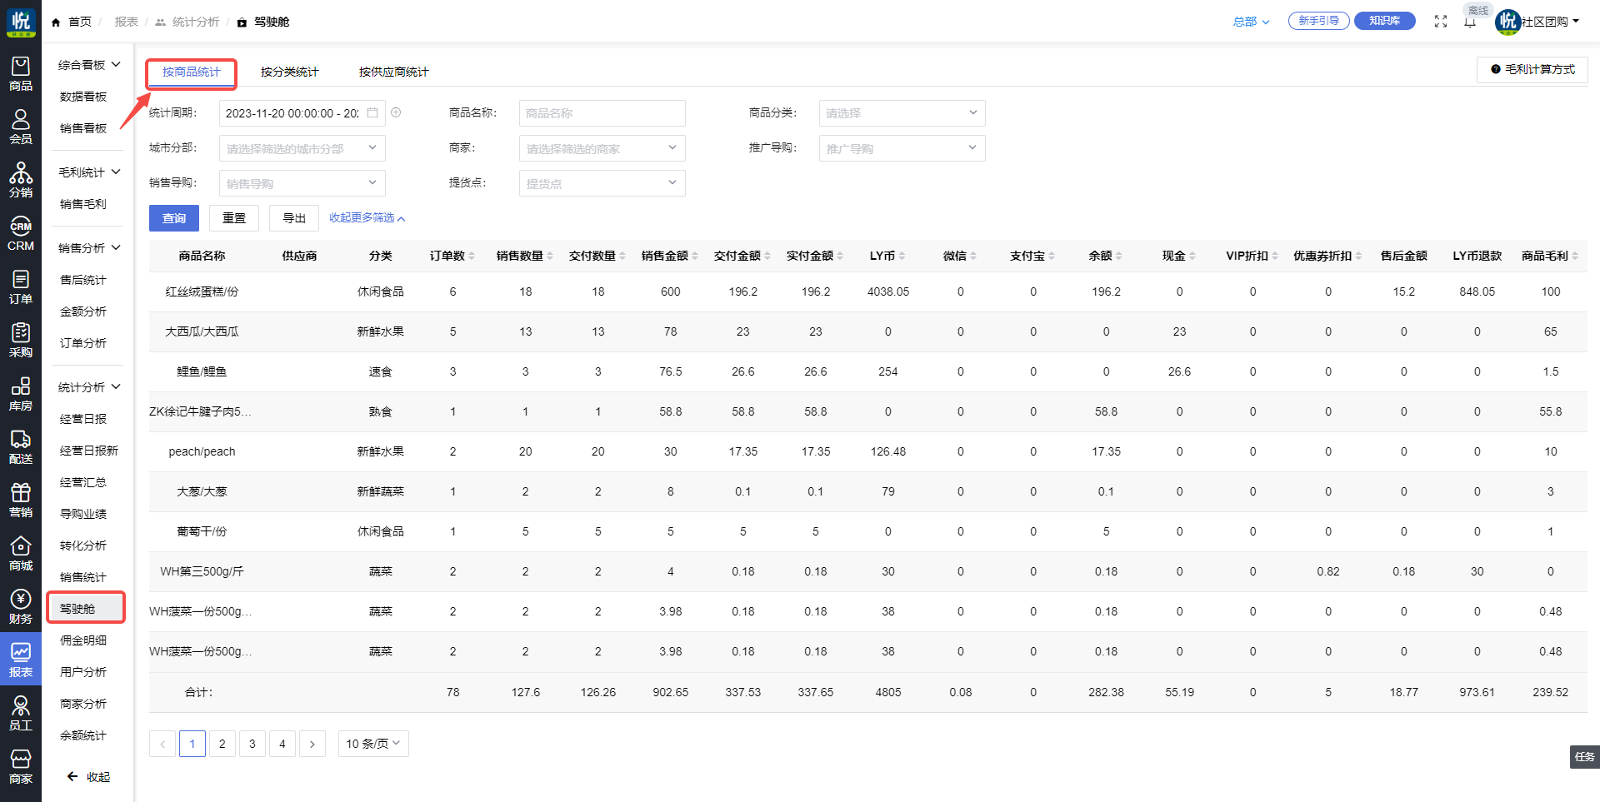Collapse the 销售分析 menu group

pos(88,248)
